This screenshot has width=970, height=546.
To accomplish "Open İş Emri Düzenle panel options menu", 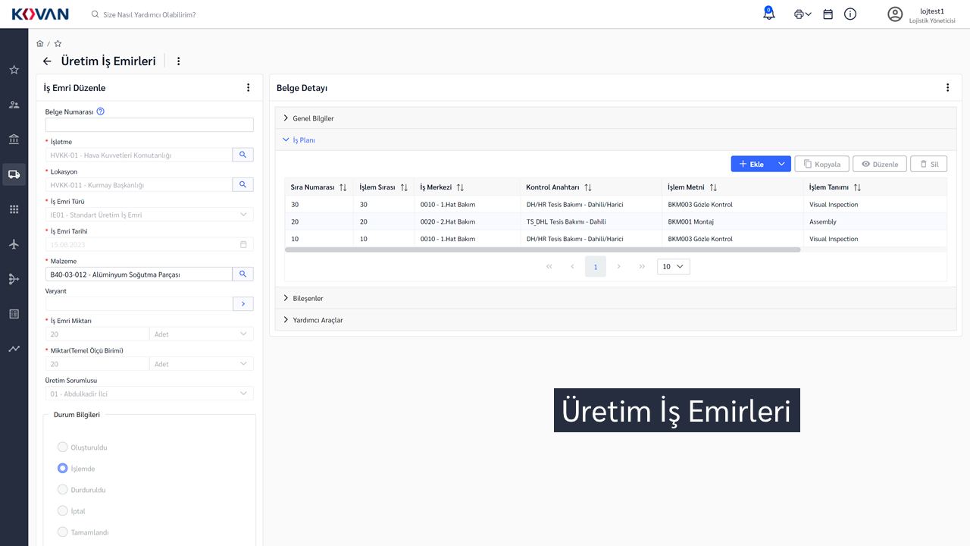I will pyautogui.click(x=248, y=88).
